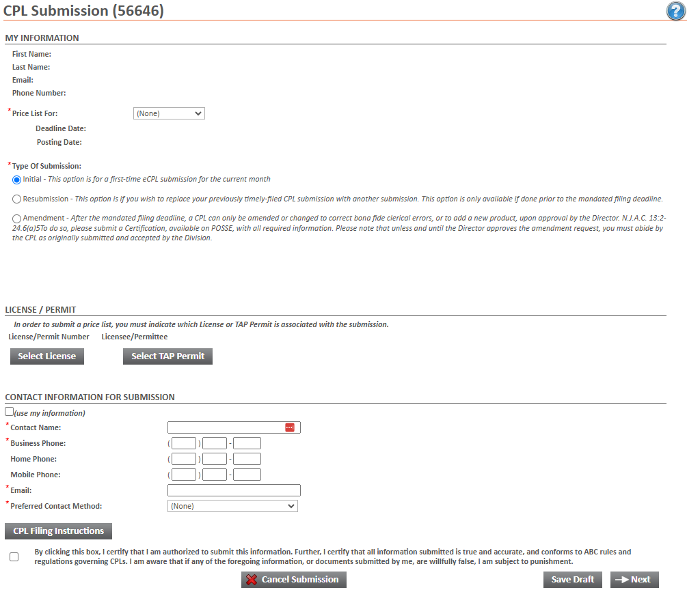Focus the contact Email input field
Screen dimensions: 687x592
coord(234,490)
